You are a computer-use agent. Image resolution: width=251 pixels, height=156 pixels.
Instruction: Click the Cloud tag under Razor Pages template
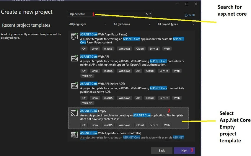140,49
